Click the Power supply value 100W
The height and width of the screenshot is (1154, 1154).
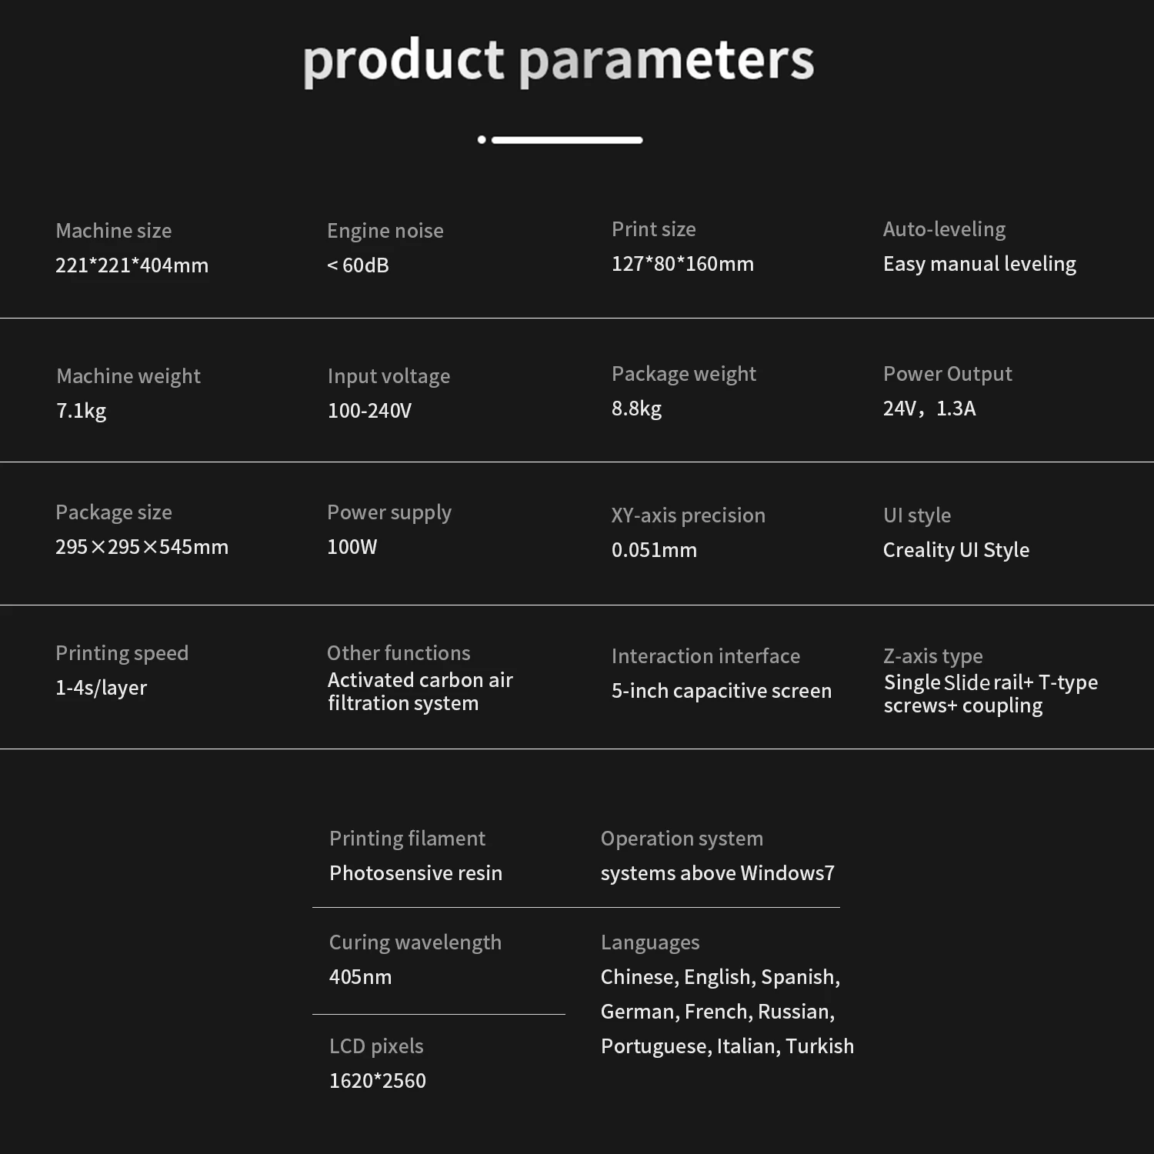[352, 547]
